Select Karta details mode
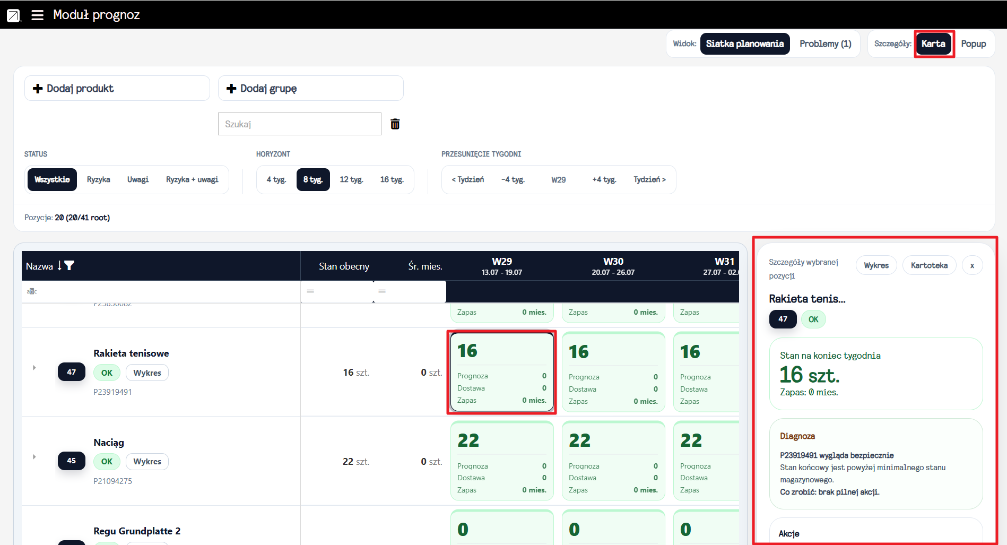The width and height of the screenshot is (1007, 545). pos(933,44)
